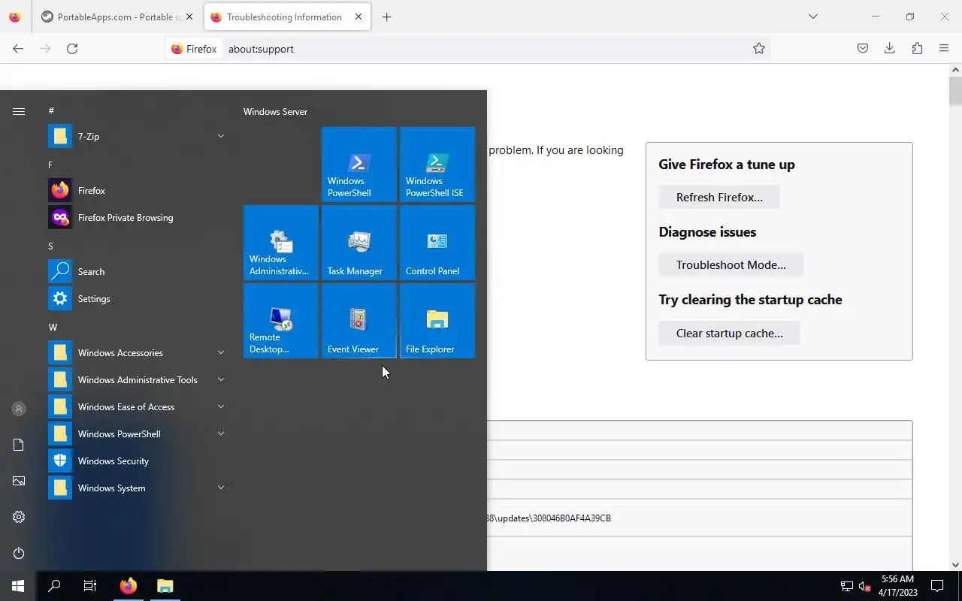
Task: Open the Firefox list all tabs dropdown
Action: (x=813, y=17)
